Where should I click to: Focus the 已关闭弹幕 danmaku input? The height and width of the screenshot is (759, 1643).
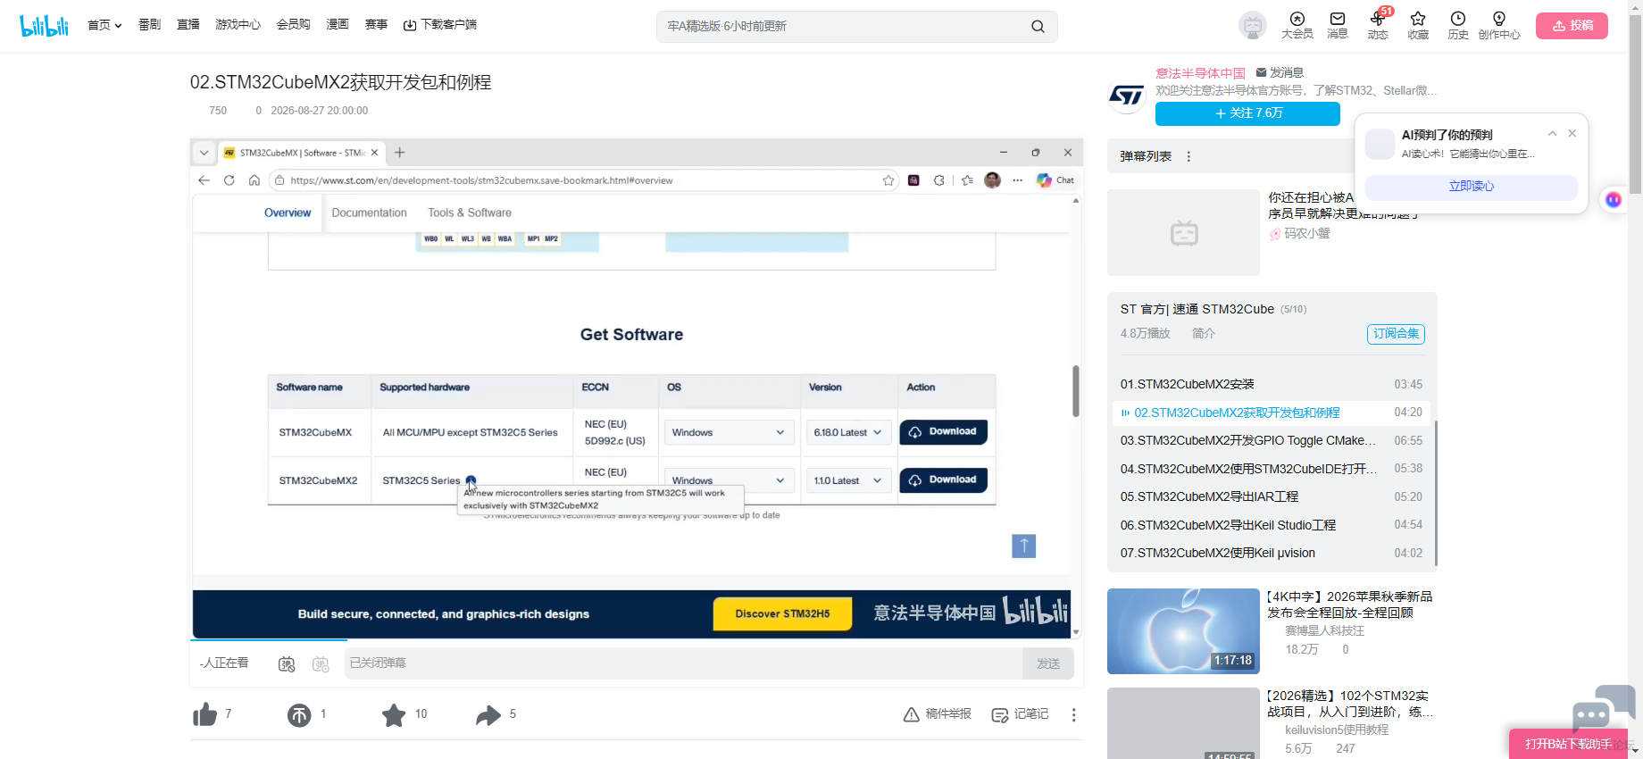point(683,663)
